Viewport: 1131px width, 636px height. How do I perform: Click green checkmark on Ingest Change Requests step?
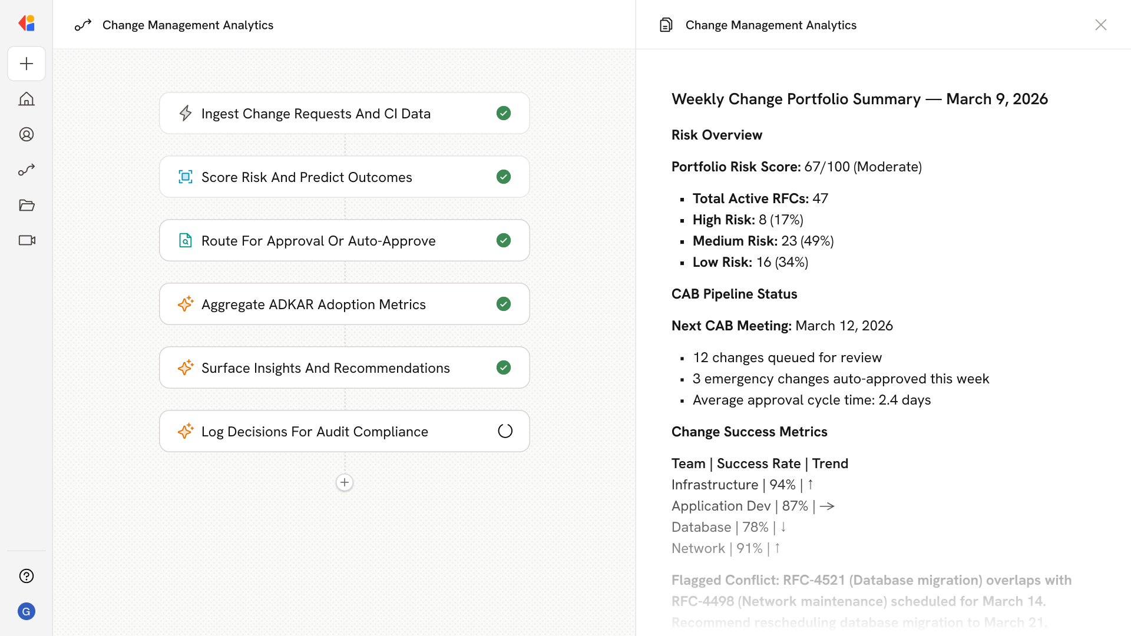point(504,113)
